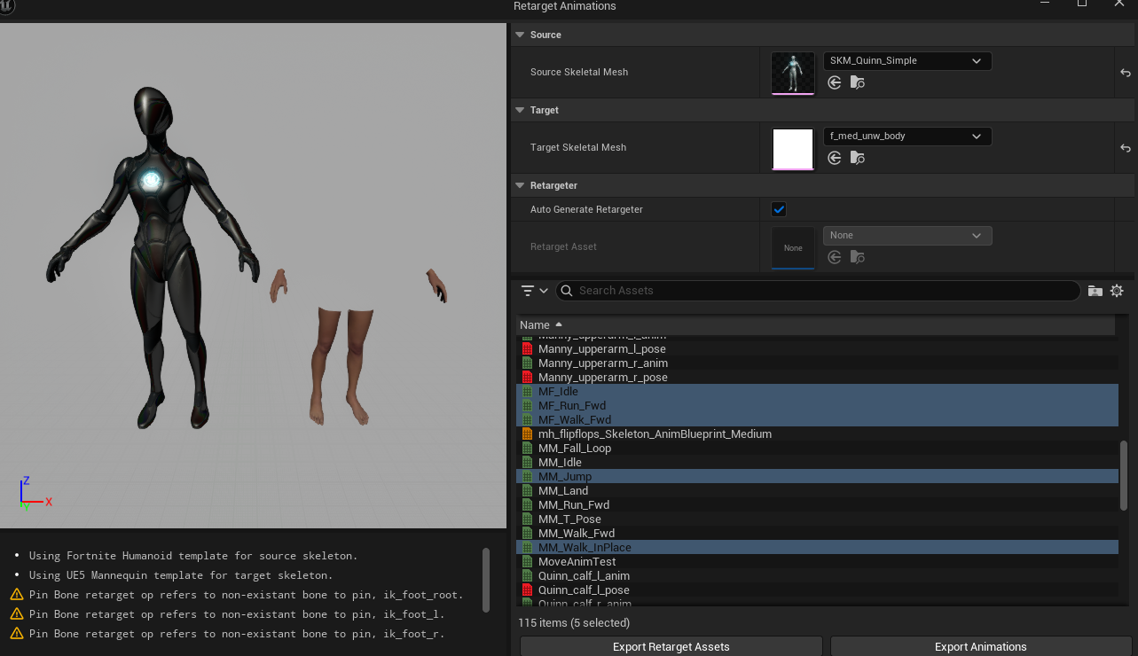The width and height of the screenshot is (1138, 656).
Task: Click the Manny_upperarm_r_anim green asset icon
Action: click(527, 363)
